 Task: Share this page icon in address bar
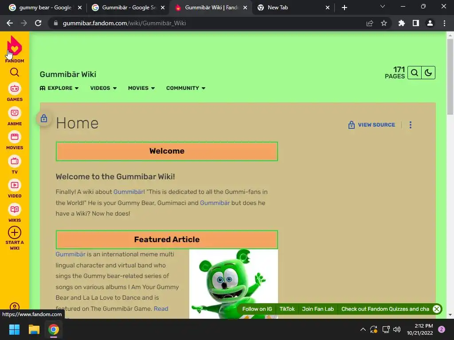point(370,23)
